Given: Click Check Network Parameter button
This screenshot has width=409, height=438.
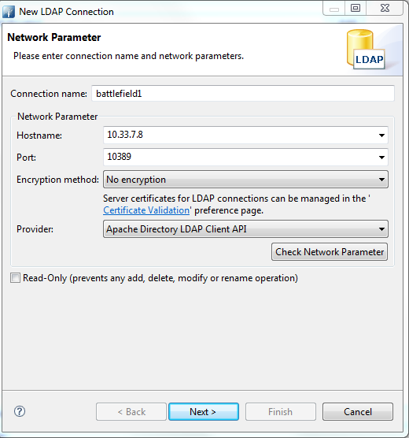Looking at the screenshot, I should click(x=330, y=251).
